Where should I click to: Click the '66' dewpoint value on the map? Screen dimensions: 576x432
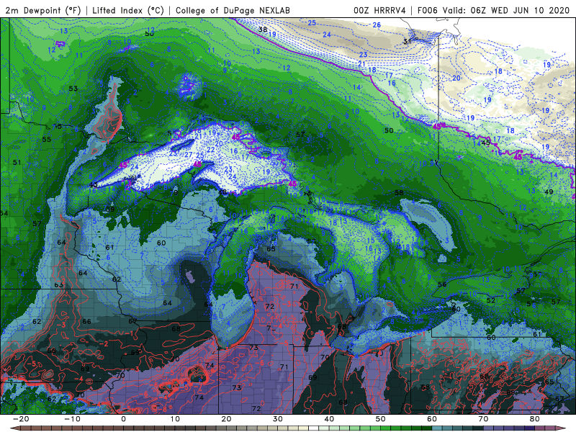(86, 321)
